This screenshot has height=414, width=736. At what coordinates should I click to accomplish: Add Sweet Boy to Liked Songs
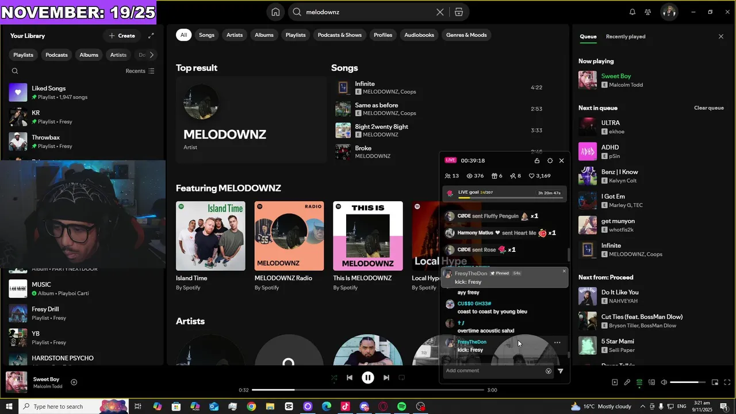click(x=74, y=382)
